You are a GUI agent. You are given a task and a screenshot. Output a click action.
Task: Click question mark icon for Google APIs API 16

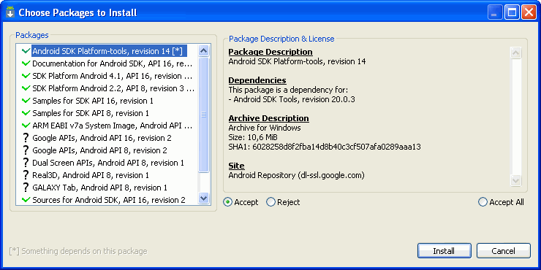tap(26, 138)
